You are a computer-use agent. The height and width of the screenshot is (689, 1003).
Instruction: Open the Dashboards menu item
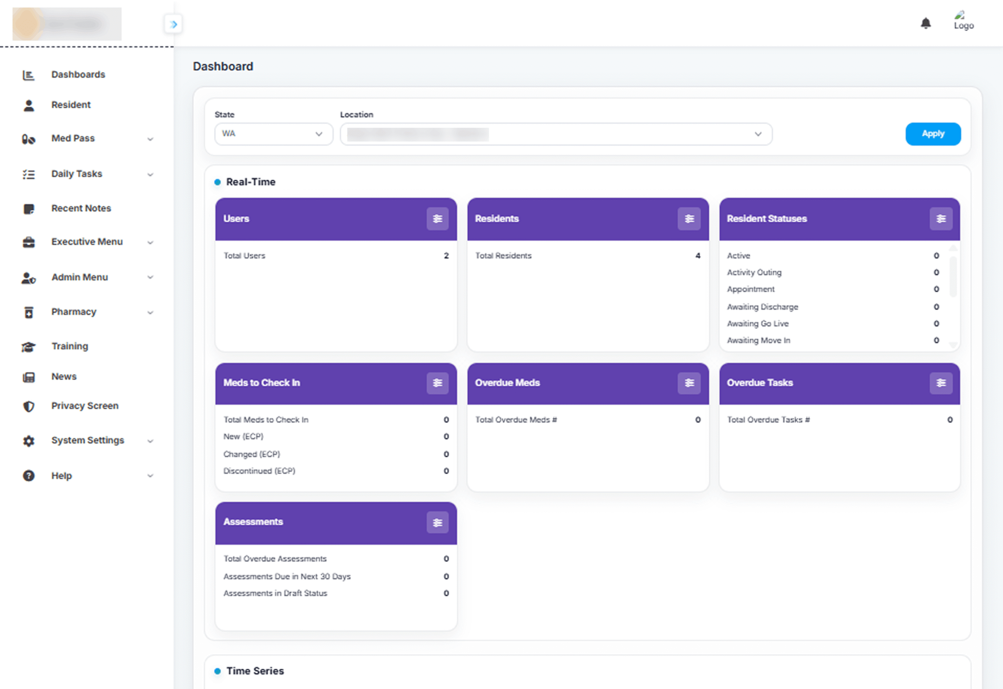click(x=78, y=74)
